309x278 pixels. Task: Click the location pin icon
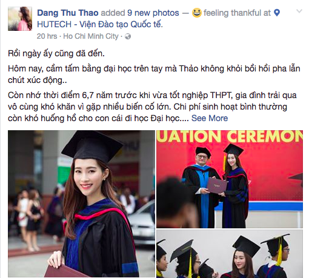[x=277, y=13]
